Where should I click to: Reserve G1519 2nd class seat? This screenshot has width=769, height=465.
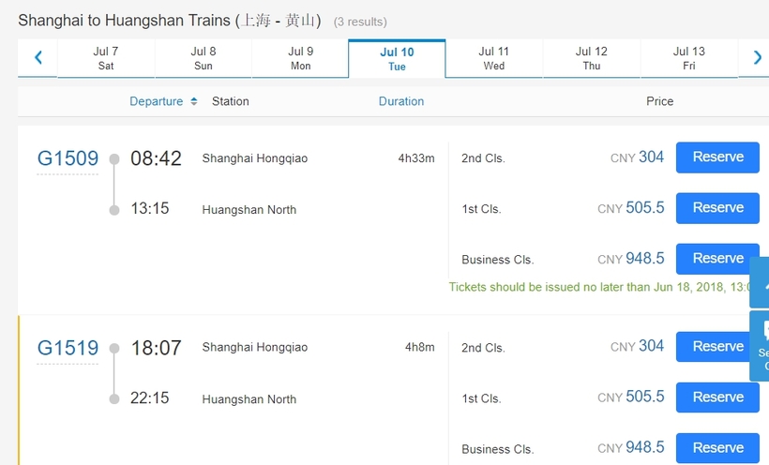pos(717,347)
